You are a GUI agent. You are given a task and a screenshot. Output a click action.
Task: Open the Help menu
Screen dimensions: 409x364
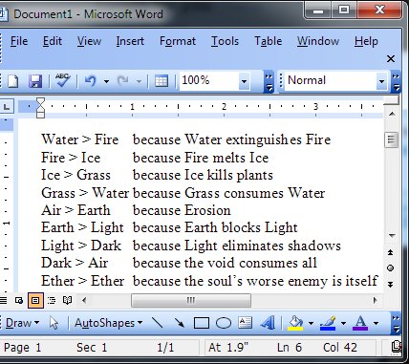click(366, 41)
